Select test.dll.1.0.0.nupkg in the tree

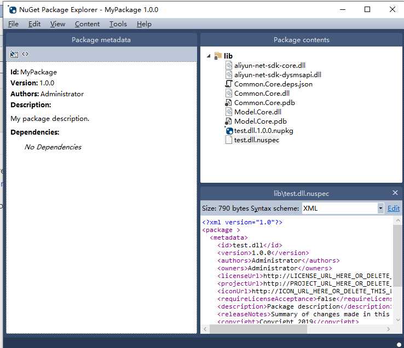(x=263, y=131)
